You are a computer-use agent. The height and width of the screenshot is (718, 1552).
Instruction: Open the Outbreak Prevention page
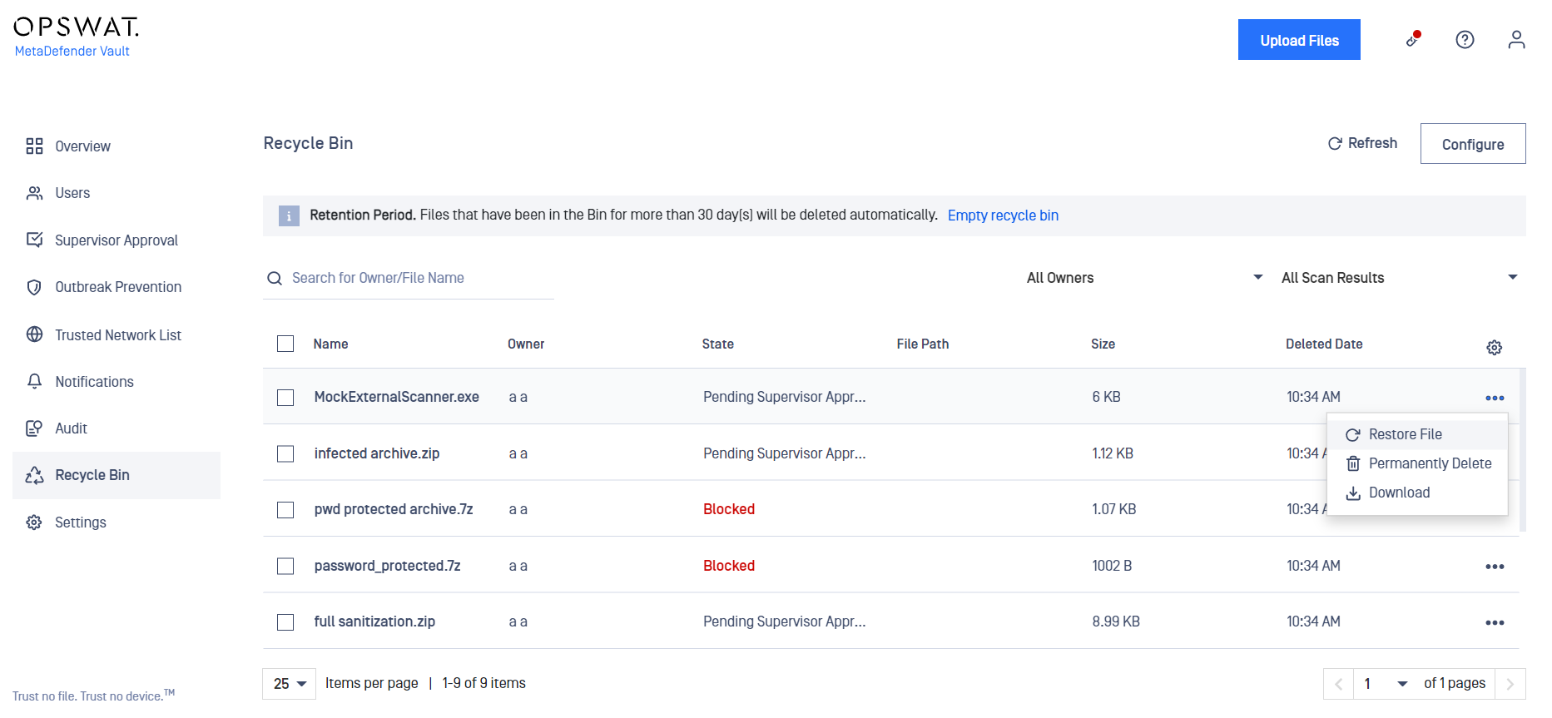(117, 287)
